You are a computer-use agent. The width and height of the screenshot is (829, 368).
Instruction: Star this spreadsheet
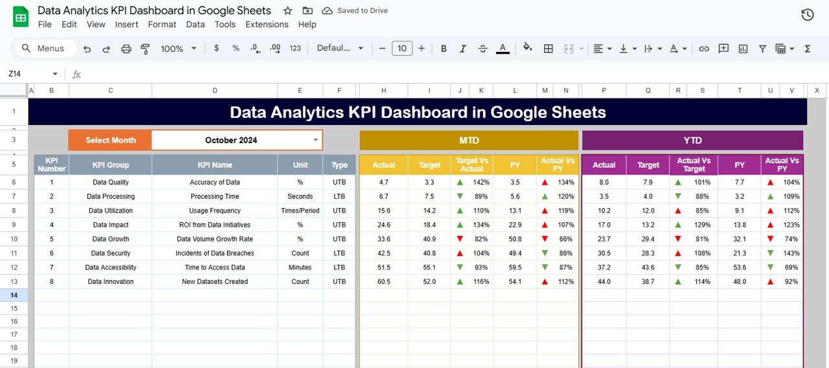pyautogui.click(x=288, y=11)
